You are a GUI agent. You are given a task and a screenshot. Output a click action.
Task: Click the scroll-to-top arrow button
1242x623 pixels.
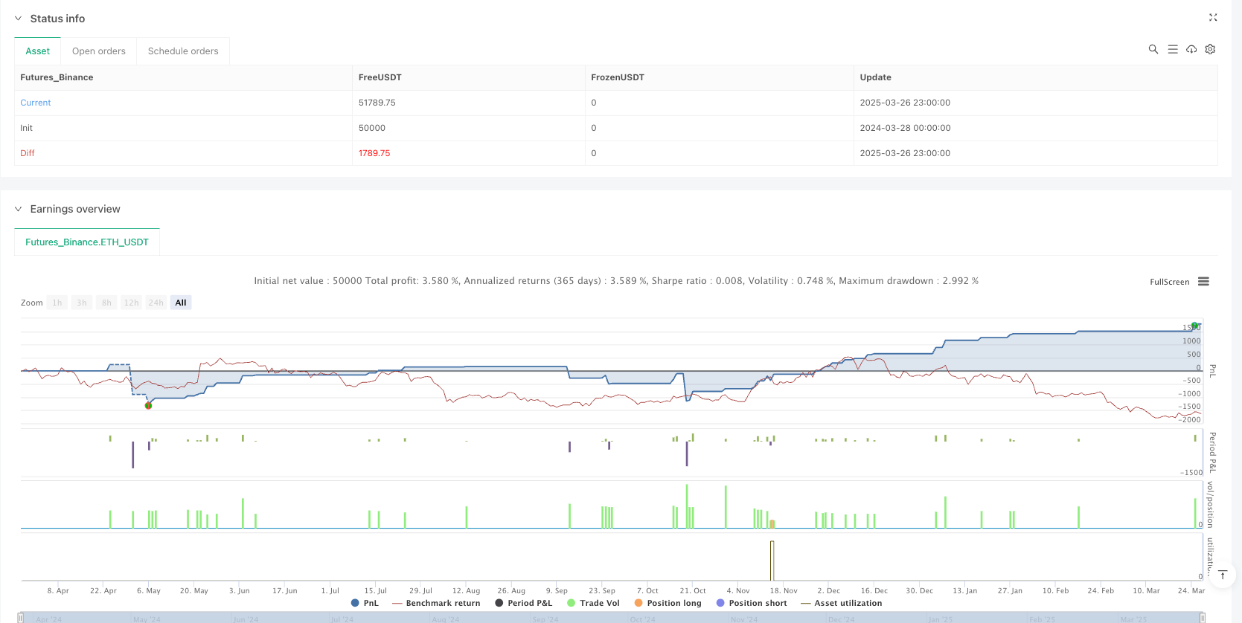1222,575
